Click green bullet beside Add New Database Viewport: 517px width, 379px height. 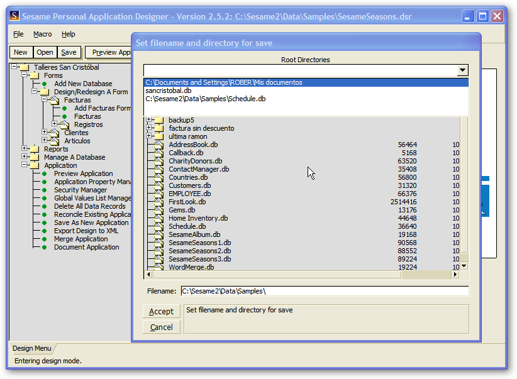pos(45,84)
